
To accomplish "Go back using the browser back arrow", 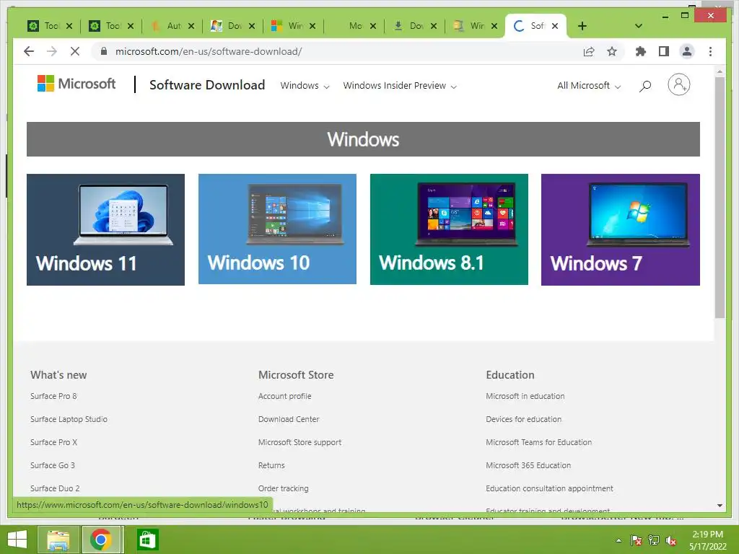I will 29,51.
